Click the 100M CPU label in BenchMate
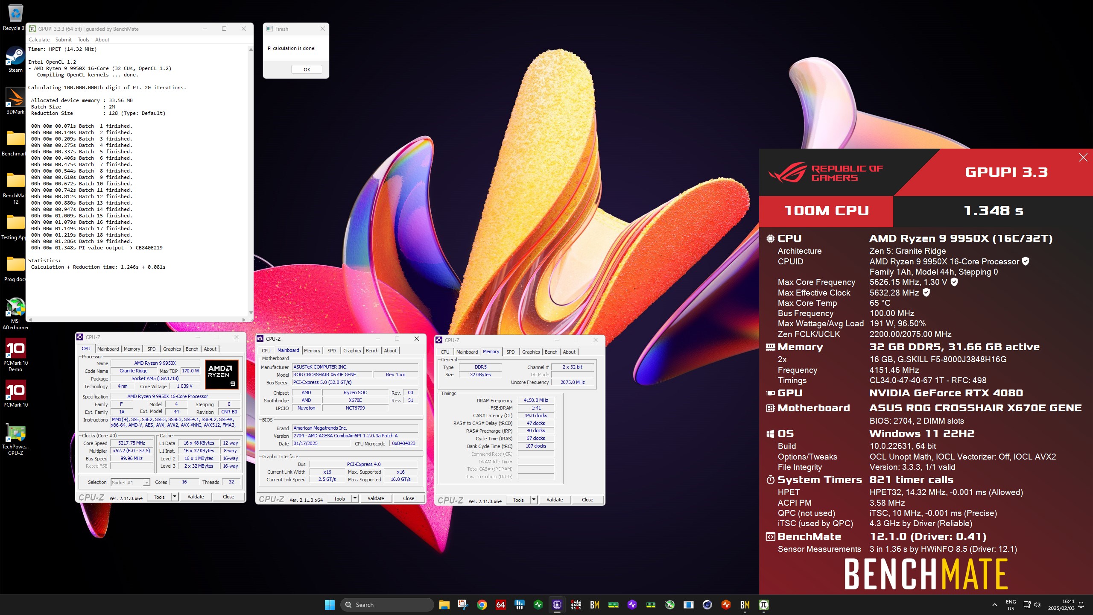This screenshot has width=1093, height=615. 827,211
